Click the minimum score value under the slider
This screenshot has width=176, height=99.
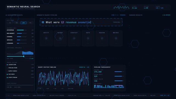[x=32, y=59]
